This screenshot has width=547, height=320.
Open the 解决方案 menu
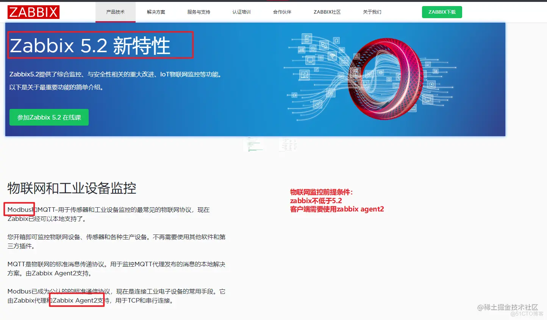(x=156, y=12)
